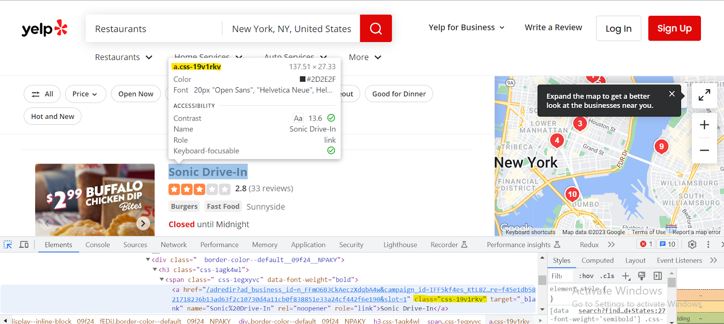This screenshot has width=724, height=324.
Task: Click the Write a Review link
Action: [x=553, y=28]
